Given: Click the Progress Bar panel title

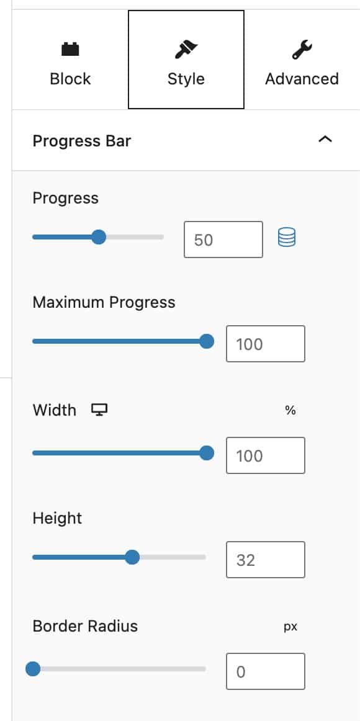Looking at the screenshot, I should coord(82,141).
